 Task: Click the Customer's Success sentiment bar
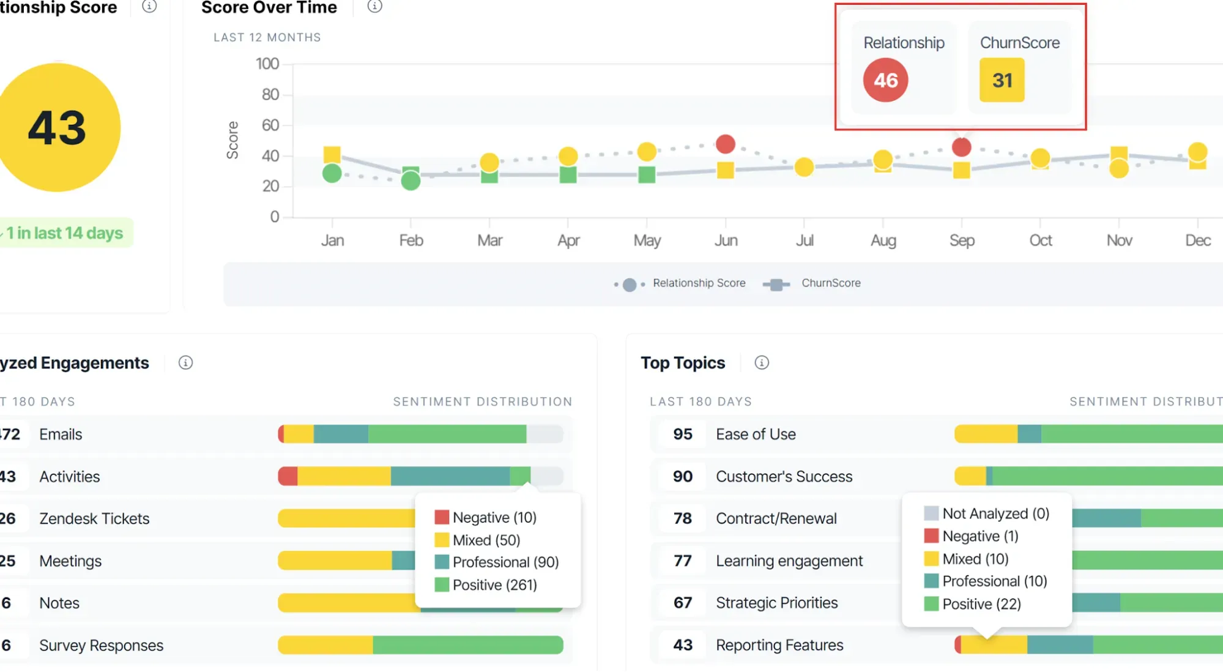(x=1088, y=476)
